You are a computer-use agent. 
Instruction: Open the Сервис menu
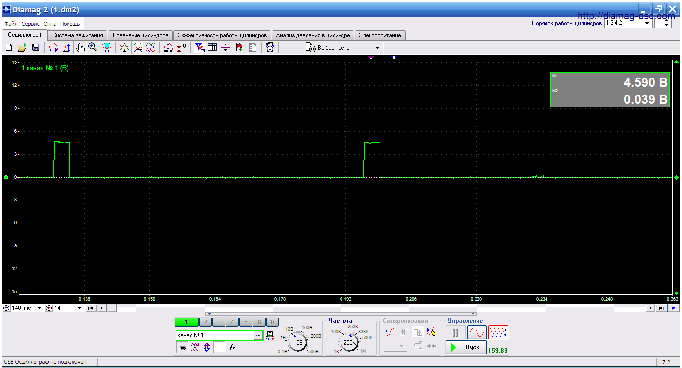(x=31, y=24)
